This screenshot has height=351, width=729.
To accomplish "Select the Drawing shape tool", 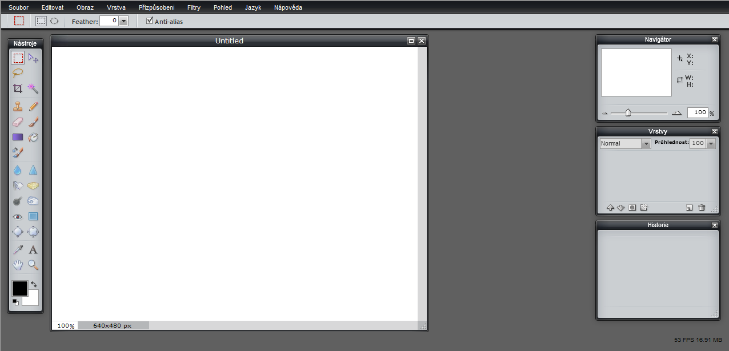I will (33, 216).
